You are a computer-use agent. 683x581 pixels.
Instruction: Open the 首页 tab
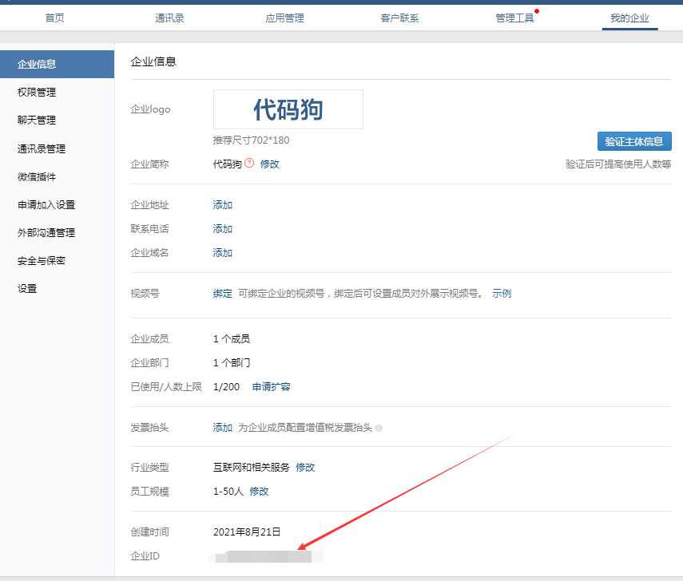click(x=54, y=18)
